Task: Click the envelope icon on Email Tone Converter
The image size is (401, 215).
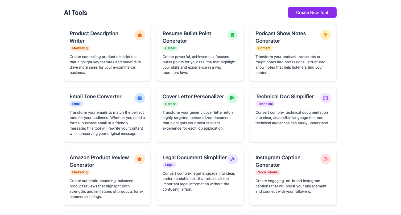Action: (139, 98)
